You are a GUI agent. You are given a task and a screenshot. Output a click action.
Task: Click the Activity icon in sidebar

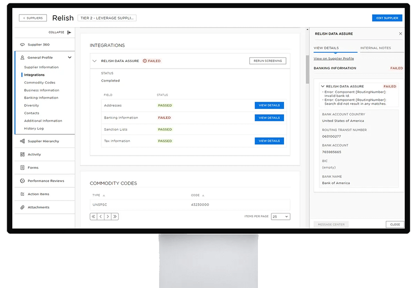point(22,154)
